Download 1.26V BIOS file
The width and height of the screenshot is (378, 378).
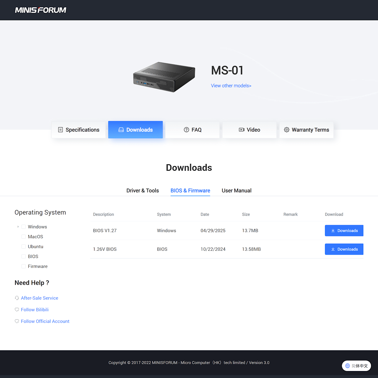344,249
